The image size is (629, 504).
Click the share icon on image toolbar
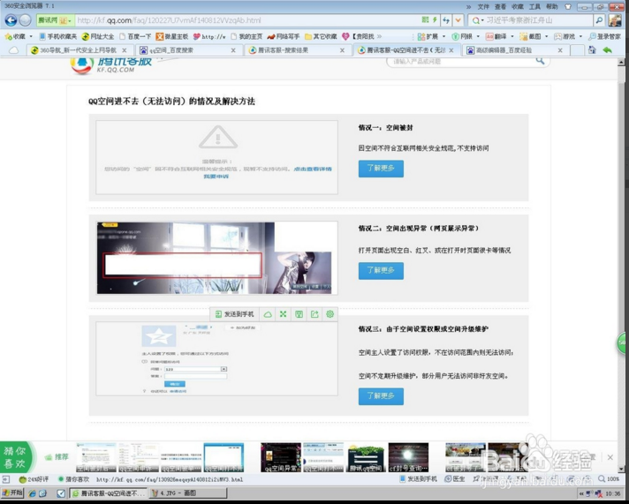click(x=314, y=314)
